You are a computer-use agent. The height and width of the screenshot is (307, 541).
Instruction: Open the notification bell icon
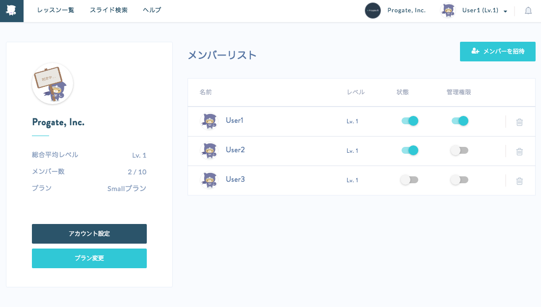[528, 11]
